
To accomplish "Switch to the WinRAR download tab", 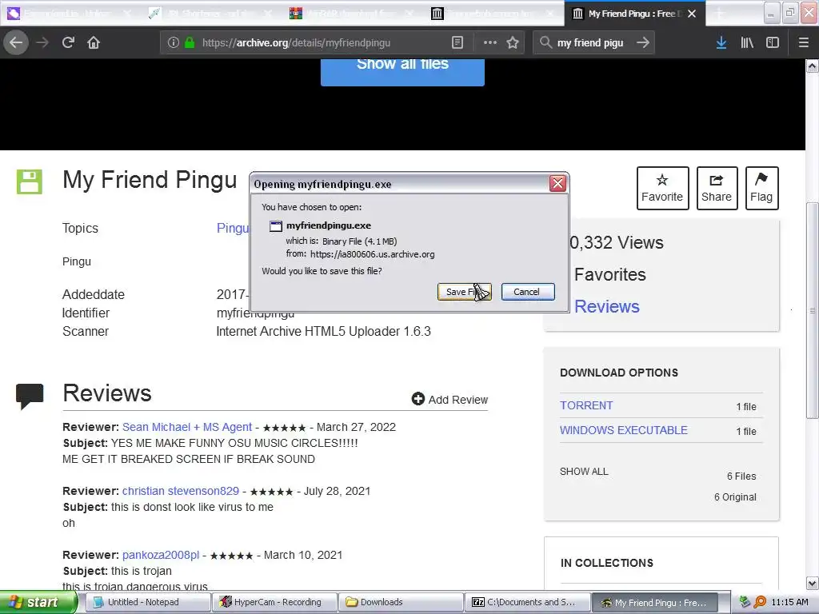I will point(352,14).
